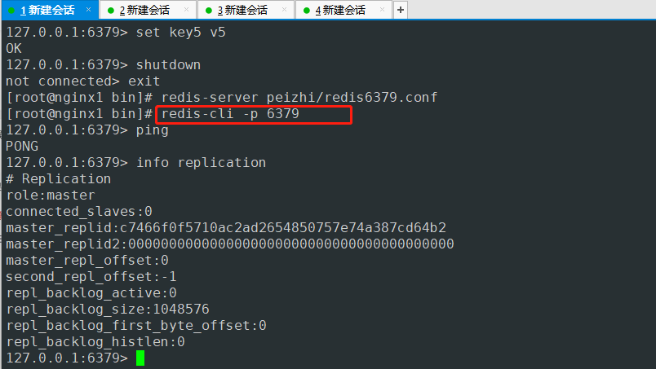
Task: Click the "role:master" output line
Action: click(50, 195)
